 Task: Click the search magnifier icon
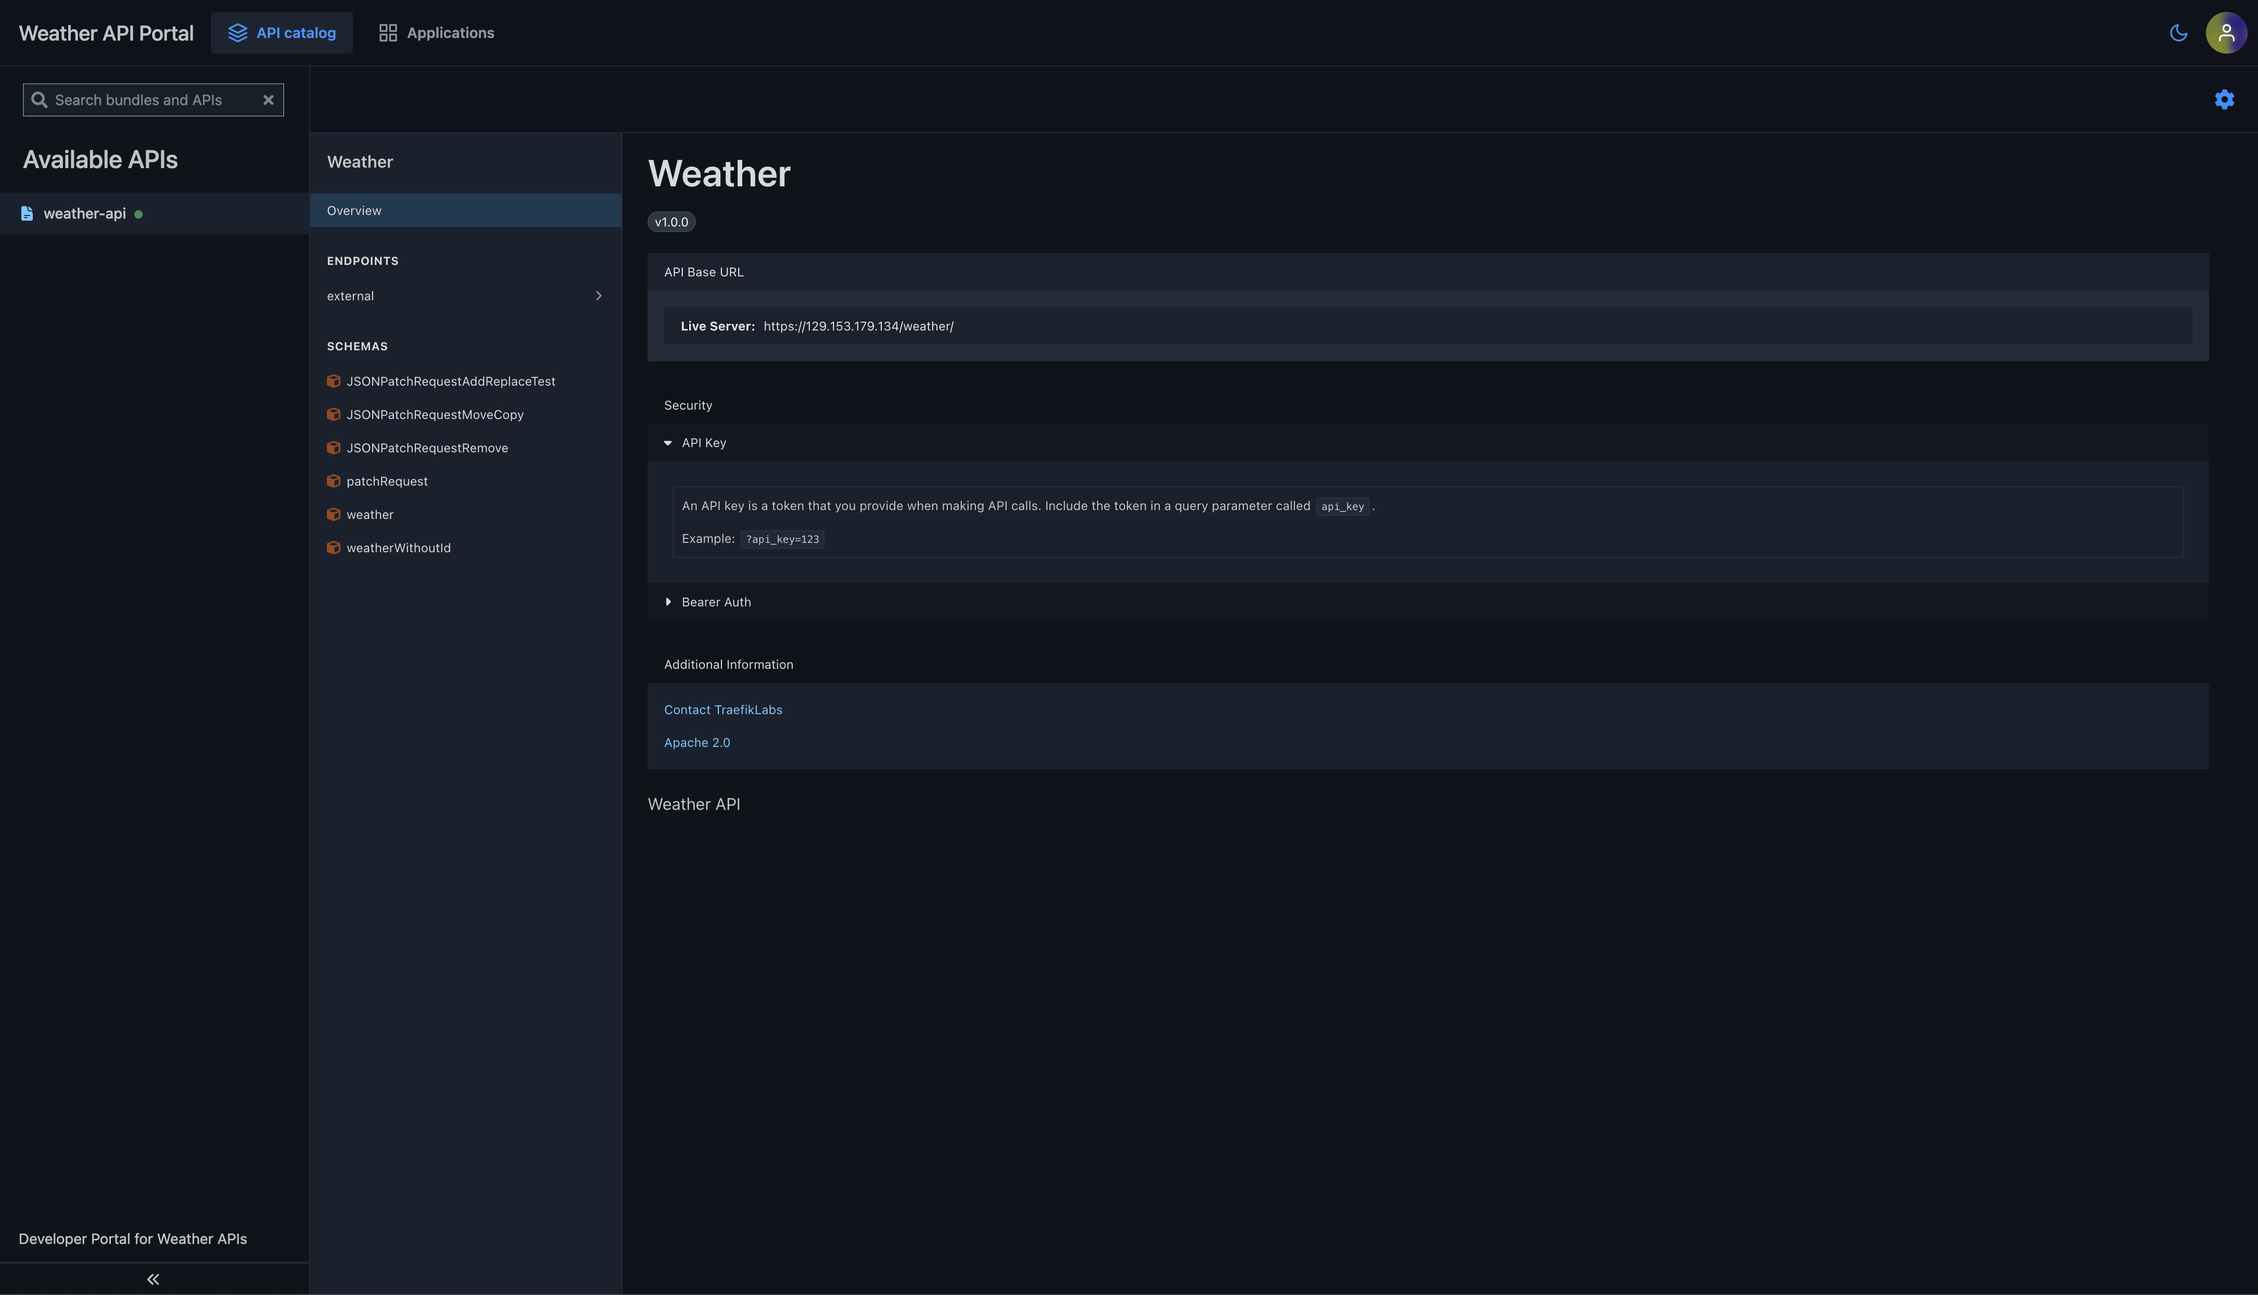click(39, 99)
